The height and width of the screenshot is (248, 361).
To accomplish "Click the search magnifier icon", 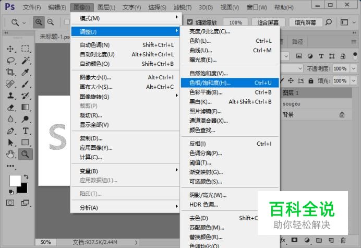I will coord(329,22).
